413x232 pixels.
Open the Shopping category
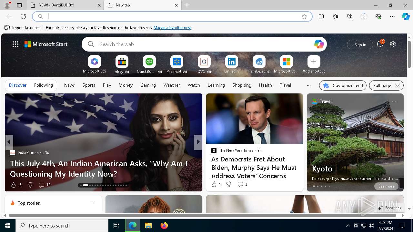(x=242, y=85)
